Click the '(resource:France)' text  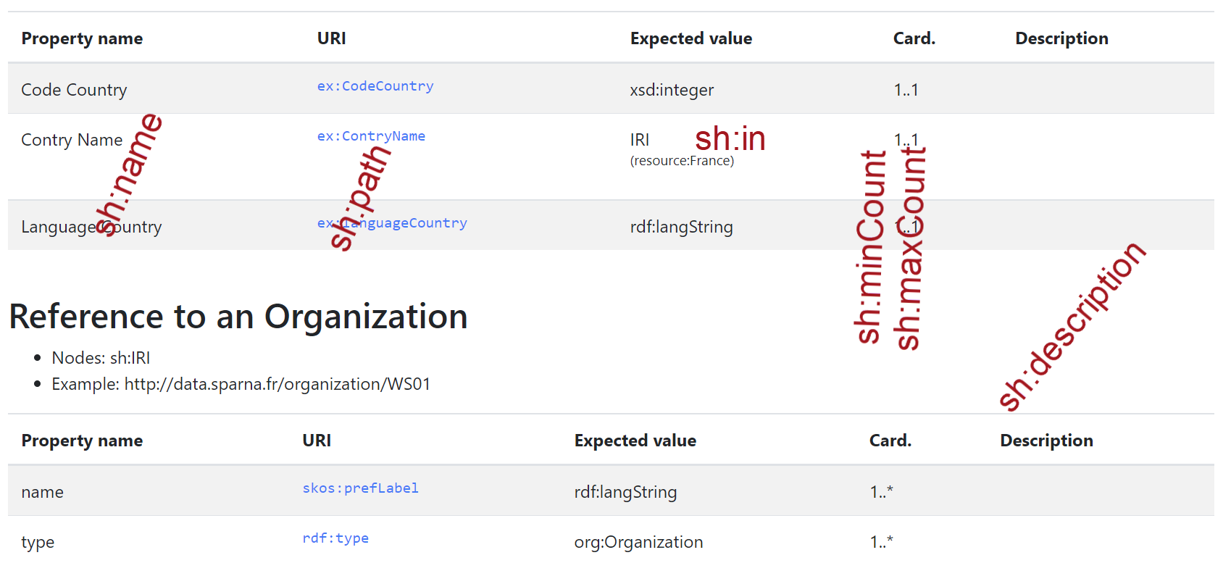[x=682, y=161]
